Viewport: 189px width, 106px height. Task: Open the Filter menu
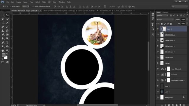pos(44,2)
